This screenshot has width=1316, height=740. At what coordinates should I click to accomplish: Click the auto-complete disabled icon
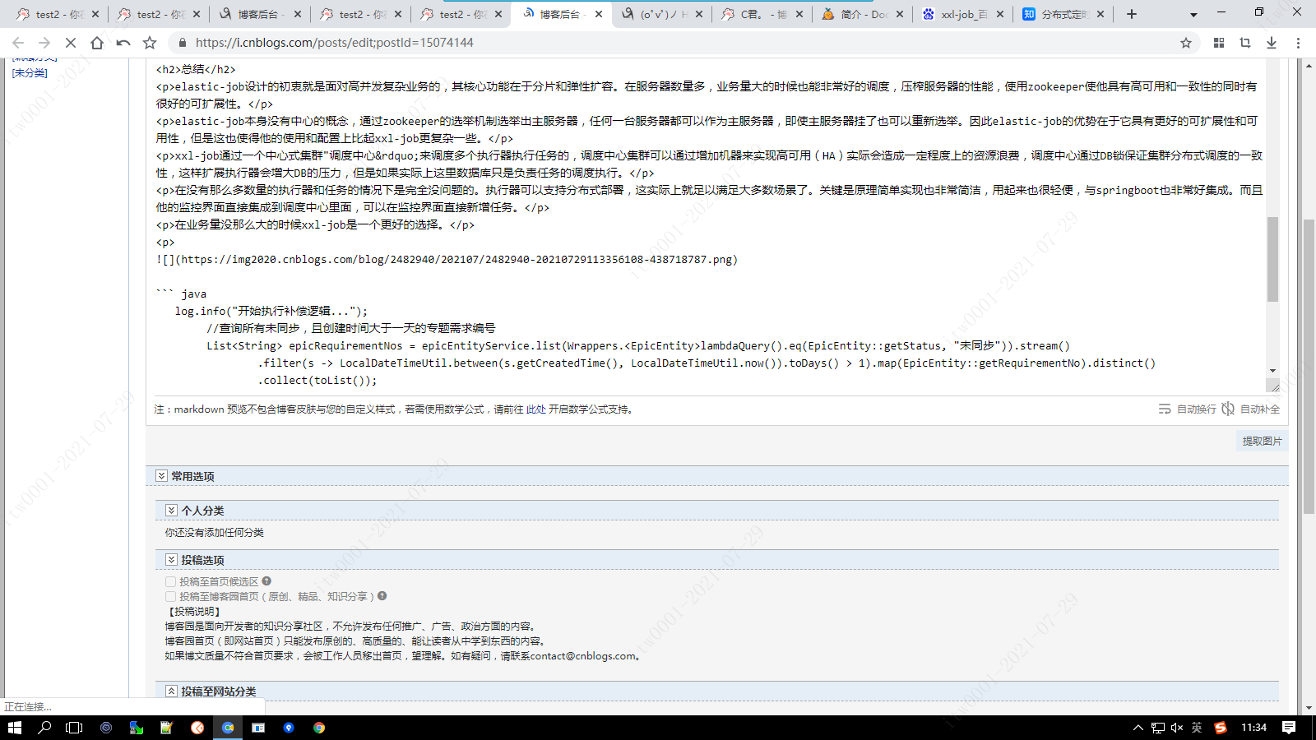tap(1228, 409)
